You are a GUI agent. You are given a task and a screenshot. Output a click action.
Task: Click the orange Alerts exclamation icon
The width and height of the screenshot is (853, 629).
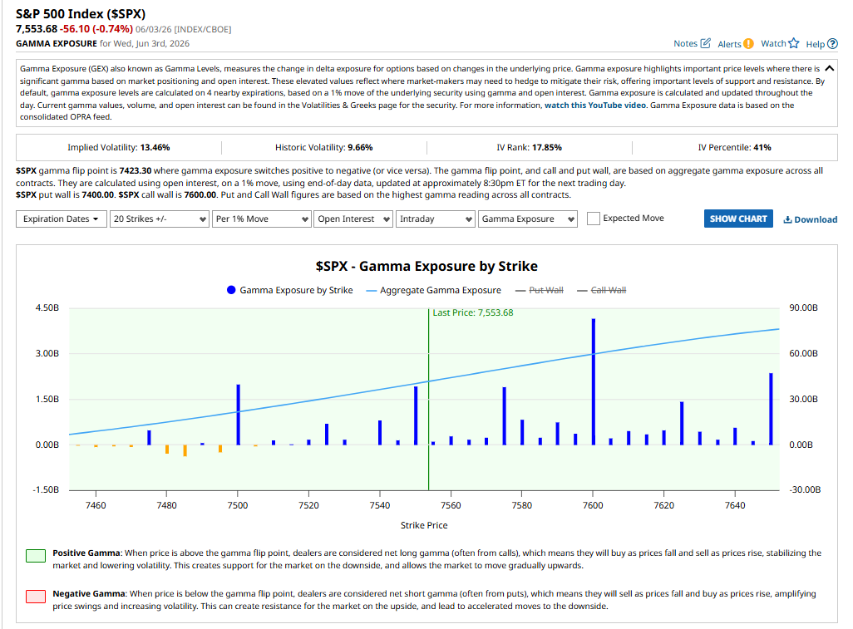coord(748,43)
